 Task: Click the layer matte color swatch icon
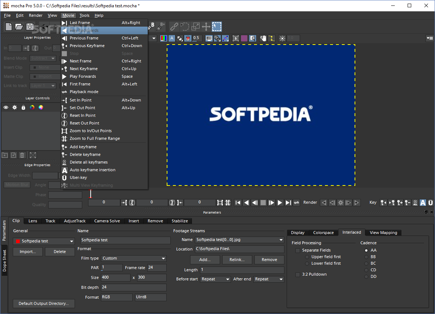click(41, 108)
